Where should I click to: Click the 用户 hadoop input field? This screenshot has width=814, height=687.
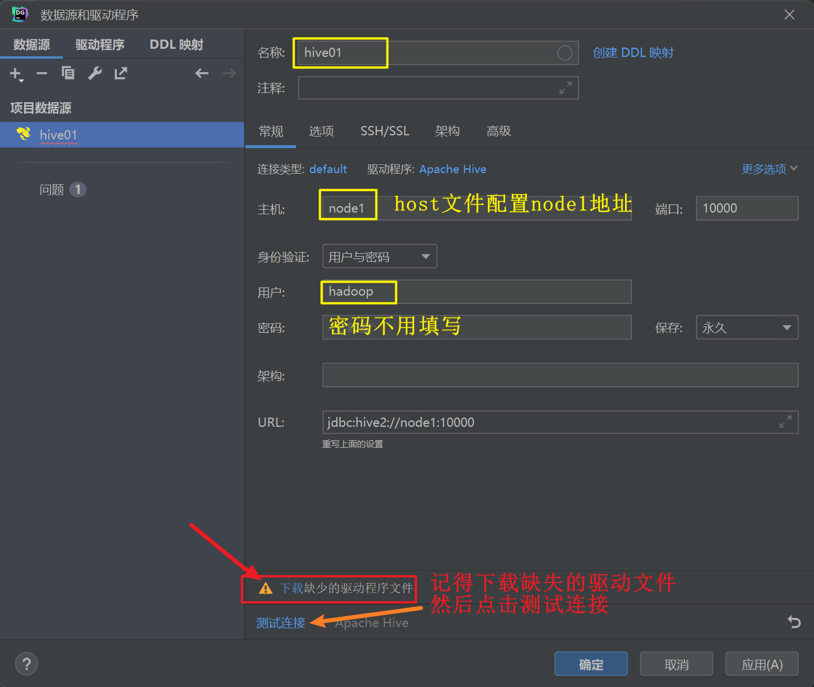point(477,292)
